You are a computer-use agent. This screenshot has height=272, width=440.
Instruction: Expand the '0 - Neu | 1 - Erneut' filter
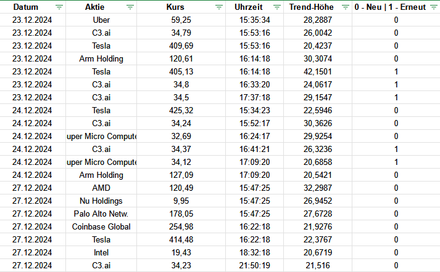[x=431, y=7]
